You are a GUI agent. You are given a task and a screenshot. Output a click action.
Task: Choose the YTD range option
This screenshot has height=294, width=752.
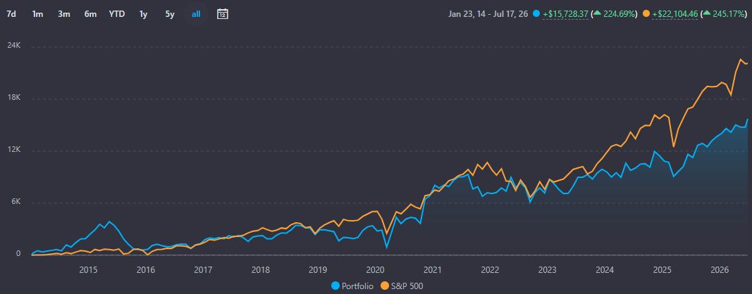point(117,14)
